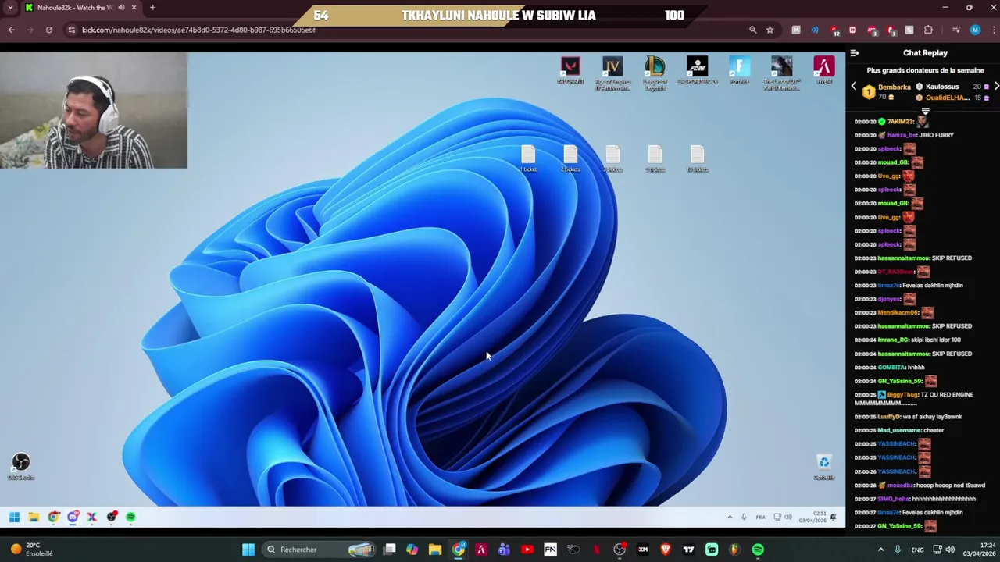Open the XM app taskbar icon

point(643,550)
